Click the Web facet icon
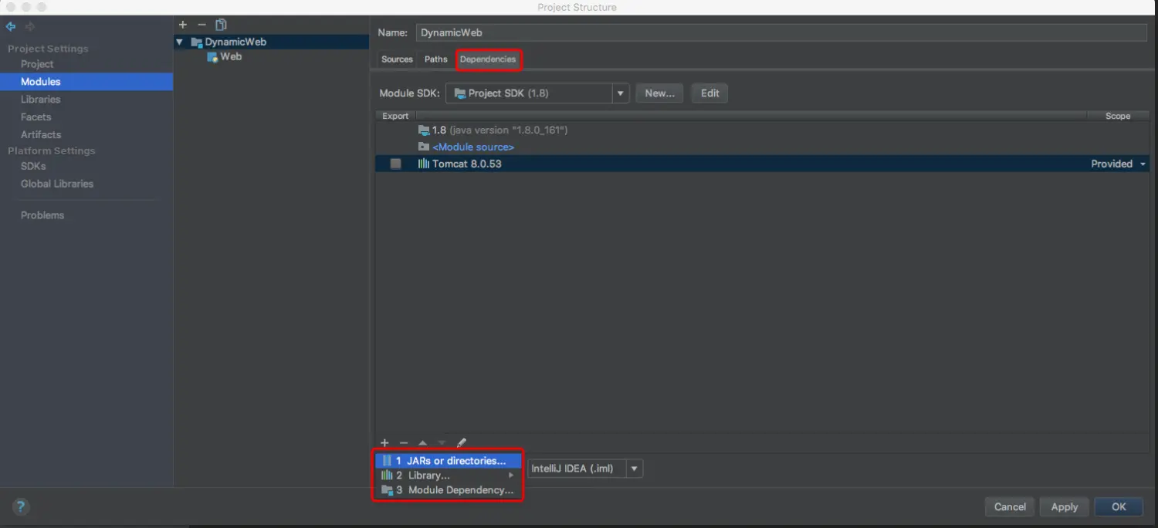Image resolution: width=1158 pixels, height=528 pixels. coord(212,57)
